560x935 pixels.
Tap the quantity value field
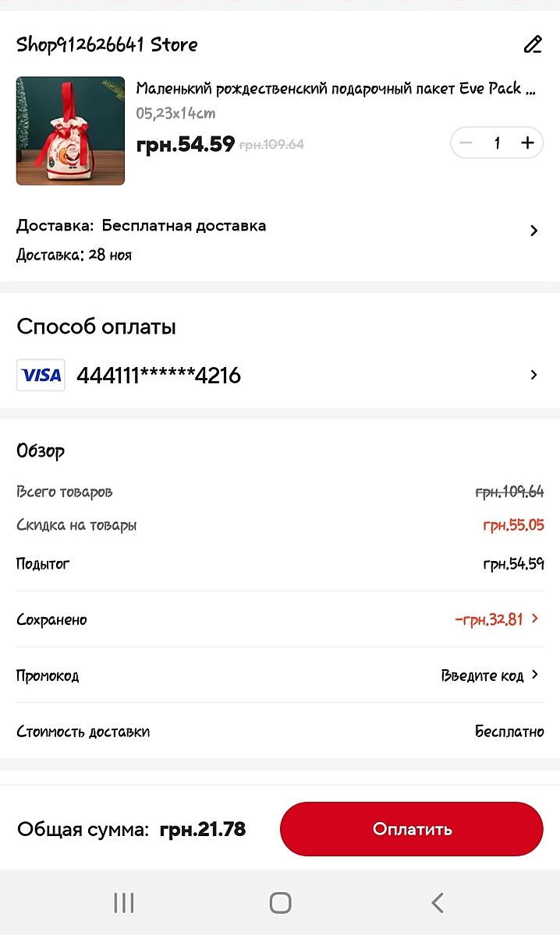point(497,143)
